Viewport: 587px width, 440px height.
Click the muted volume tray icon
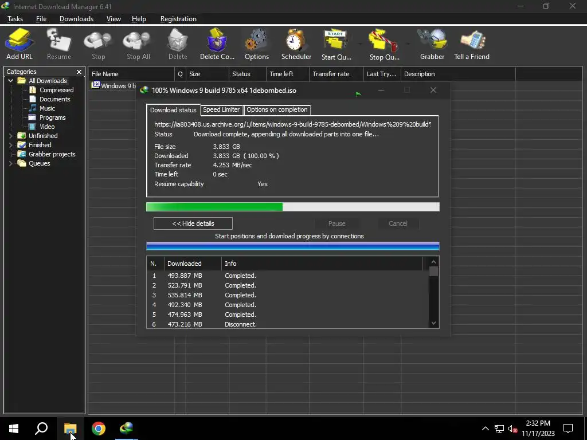pos(512,429)
